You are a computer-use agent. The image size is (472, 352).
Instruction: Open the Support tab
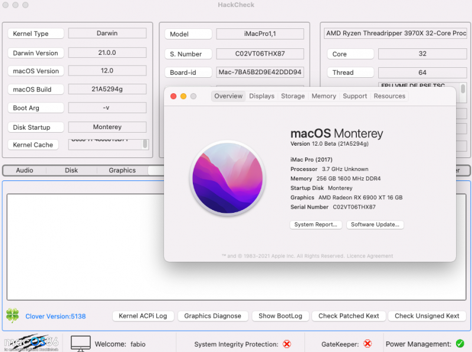coord(355,96)
